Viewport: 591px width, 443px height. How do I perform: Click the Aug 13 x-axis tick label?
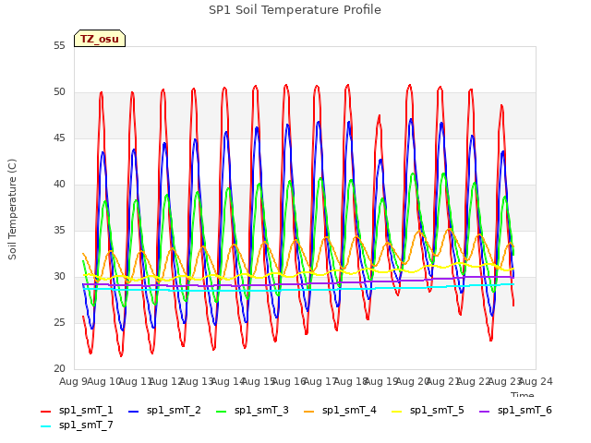(197, 382)
